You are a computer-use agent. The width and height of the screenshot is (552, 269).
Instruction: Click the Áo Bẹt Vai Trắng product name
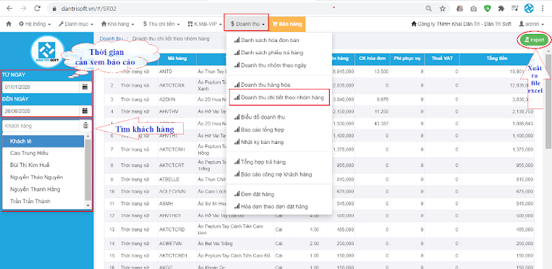point(215,243)
